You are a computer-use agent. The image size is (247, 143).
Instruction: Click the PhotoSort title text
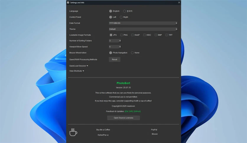[123, 83]
